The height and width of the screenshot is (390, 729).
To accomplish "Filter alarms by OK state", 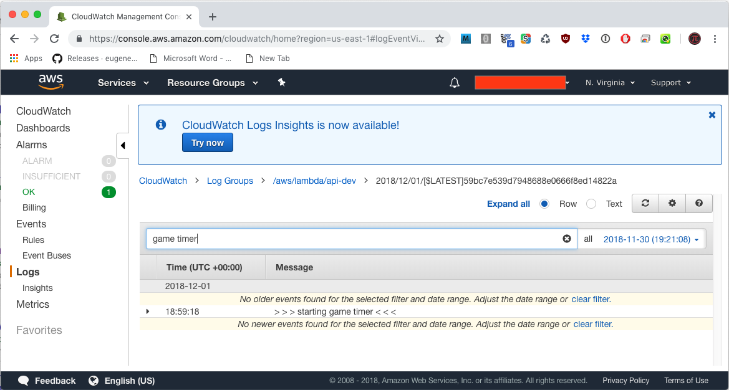I will 29,192.
